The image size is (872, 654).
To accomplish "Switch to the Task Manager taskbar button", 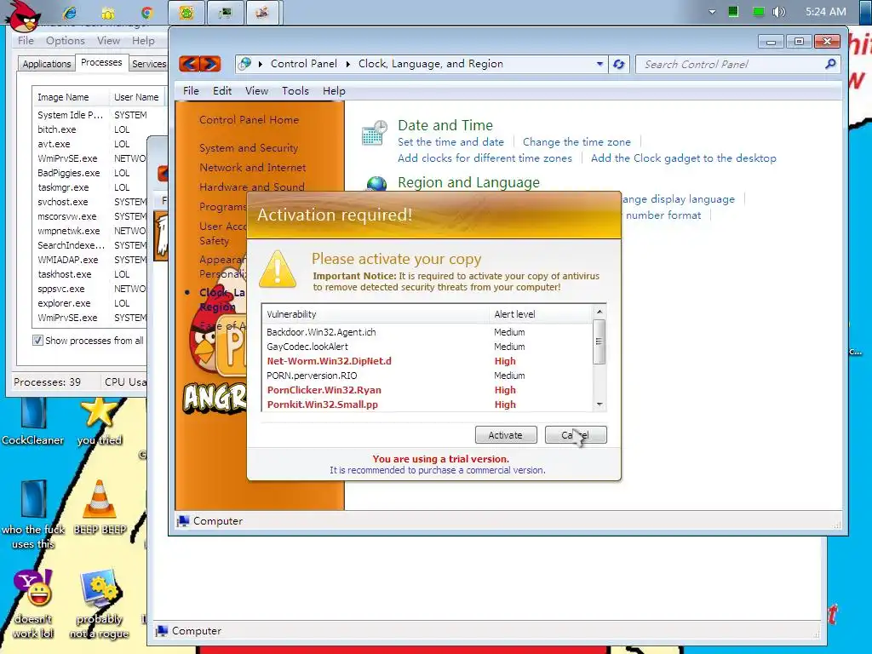I will click(x=225, y=12).
